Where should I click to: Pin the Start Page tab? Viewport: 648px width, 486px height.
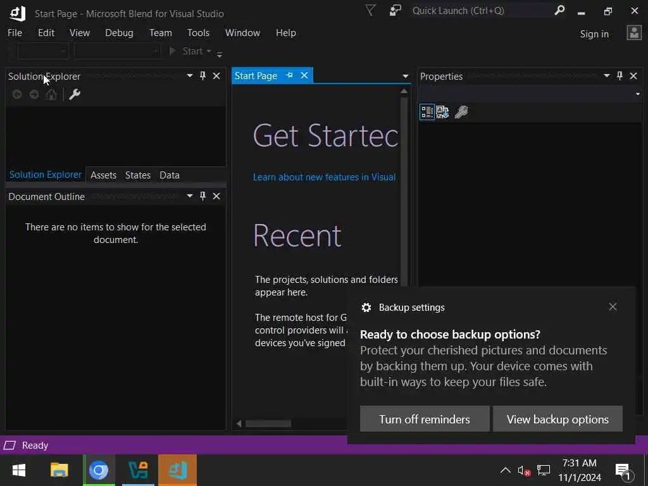289,75
